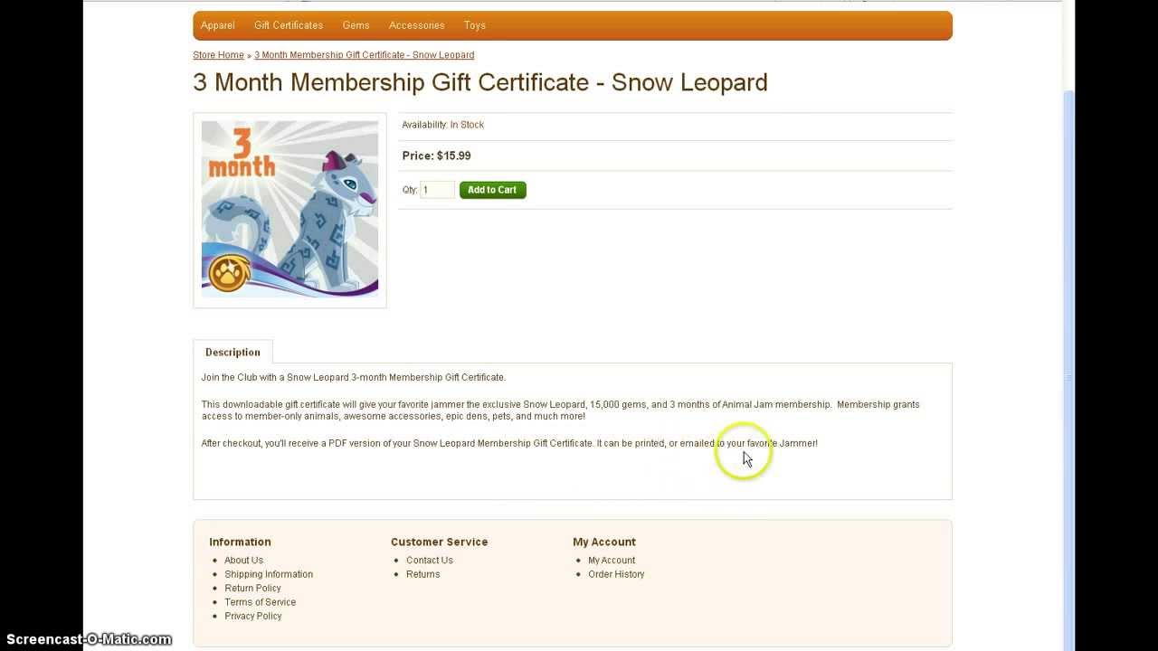Click the page's vertical scrollbar

pyautogui.click(x=1068, y=362)
